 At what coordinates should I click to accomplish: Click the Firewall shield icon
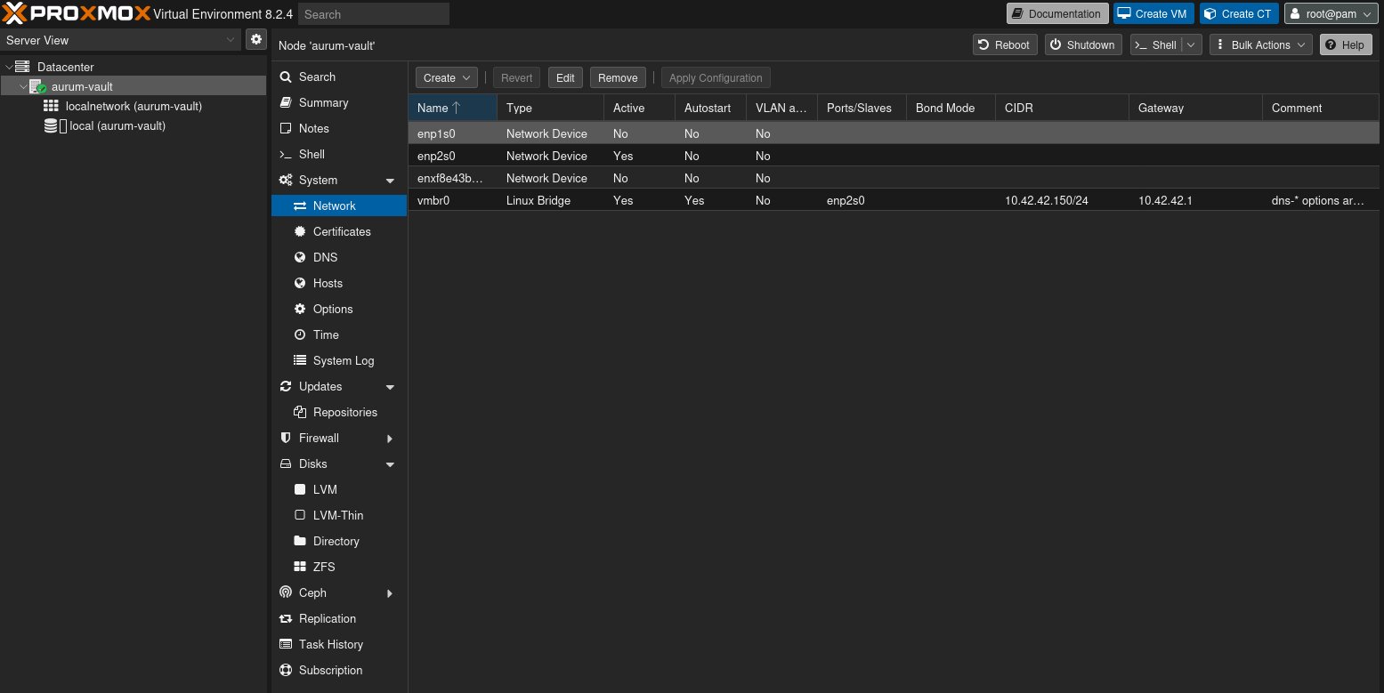coord(286,438)
